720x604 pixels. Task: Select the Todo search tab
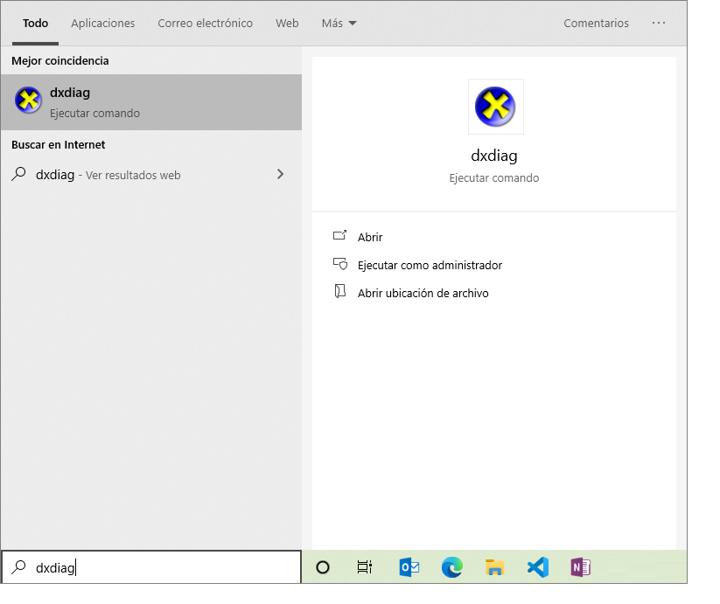click(x=35, y=23)
